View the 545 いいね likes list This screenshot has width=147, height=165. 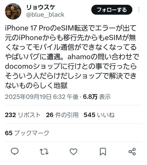[x=99, y=115]
